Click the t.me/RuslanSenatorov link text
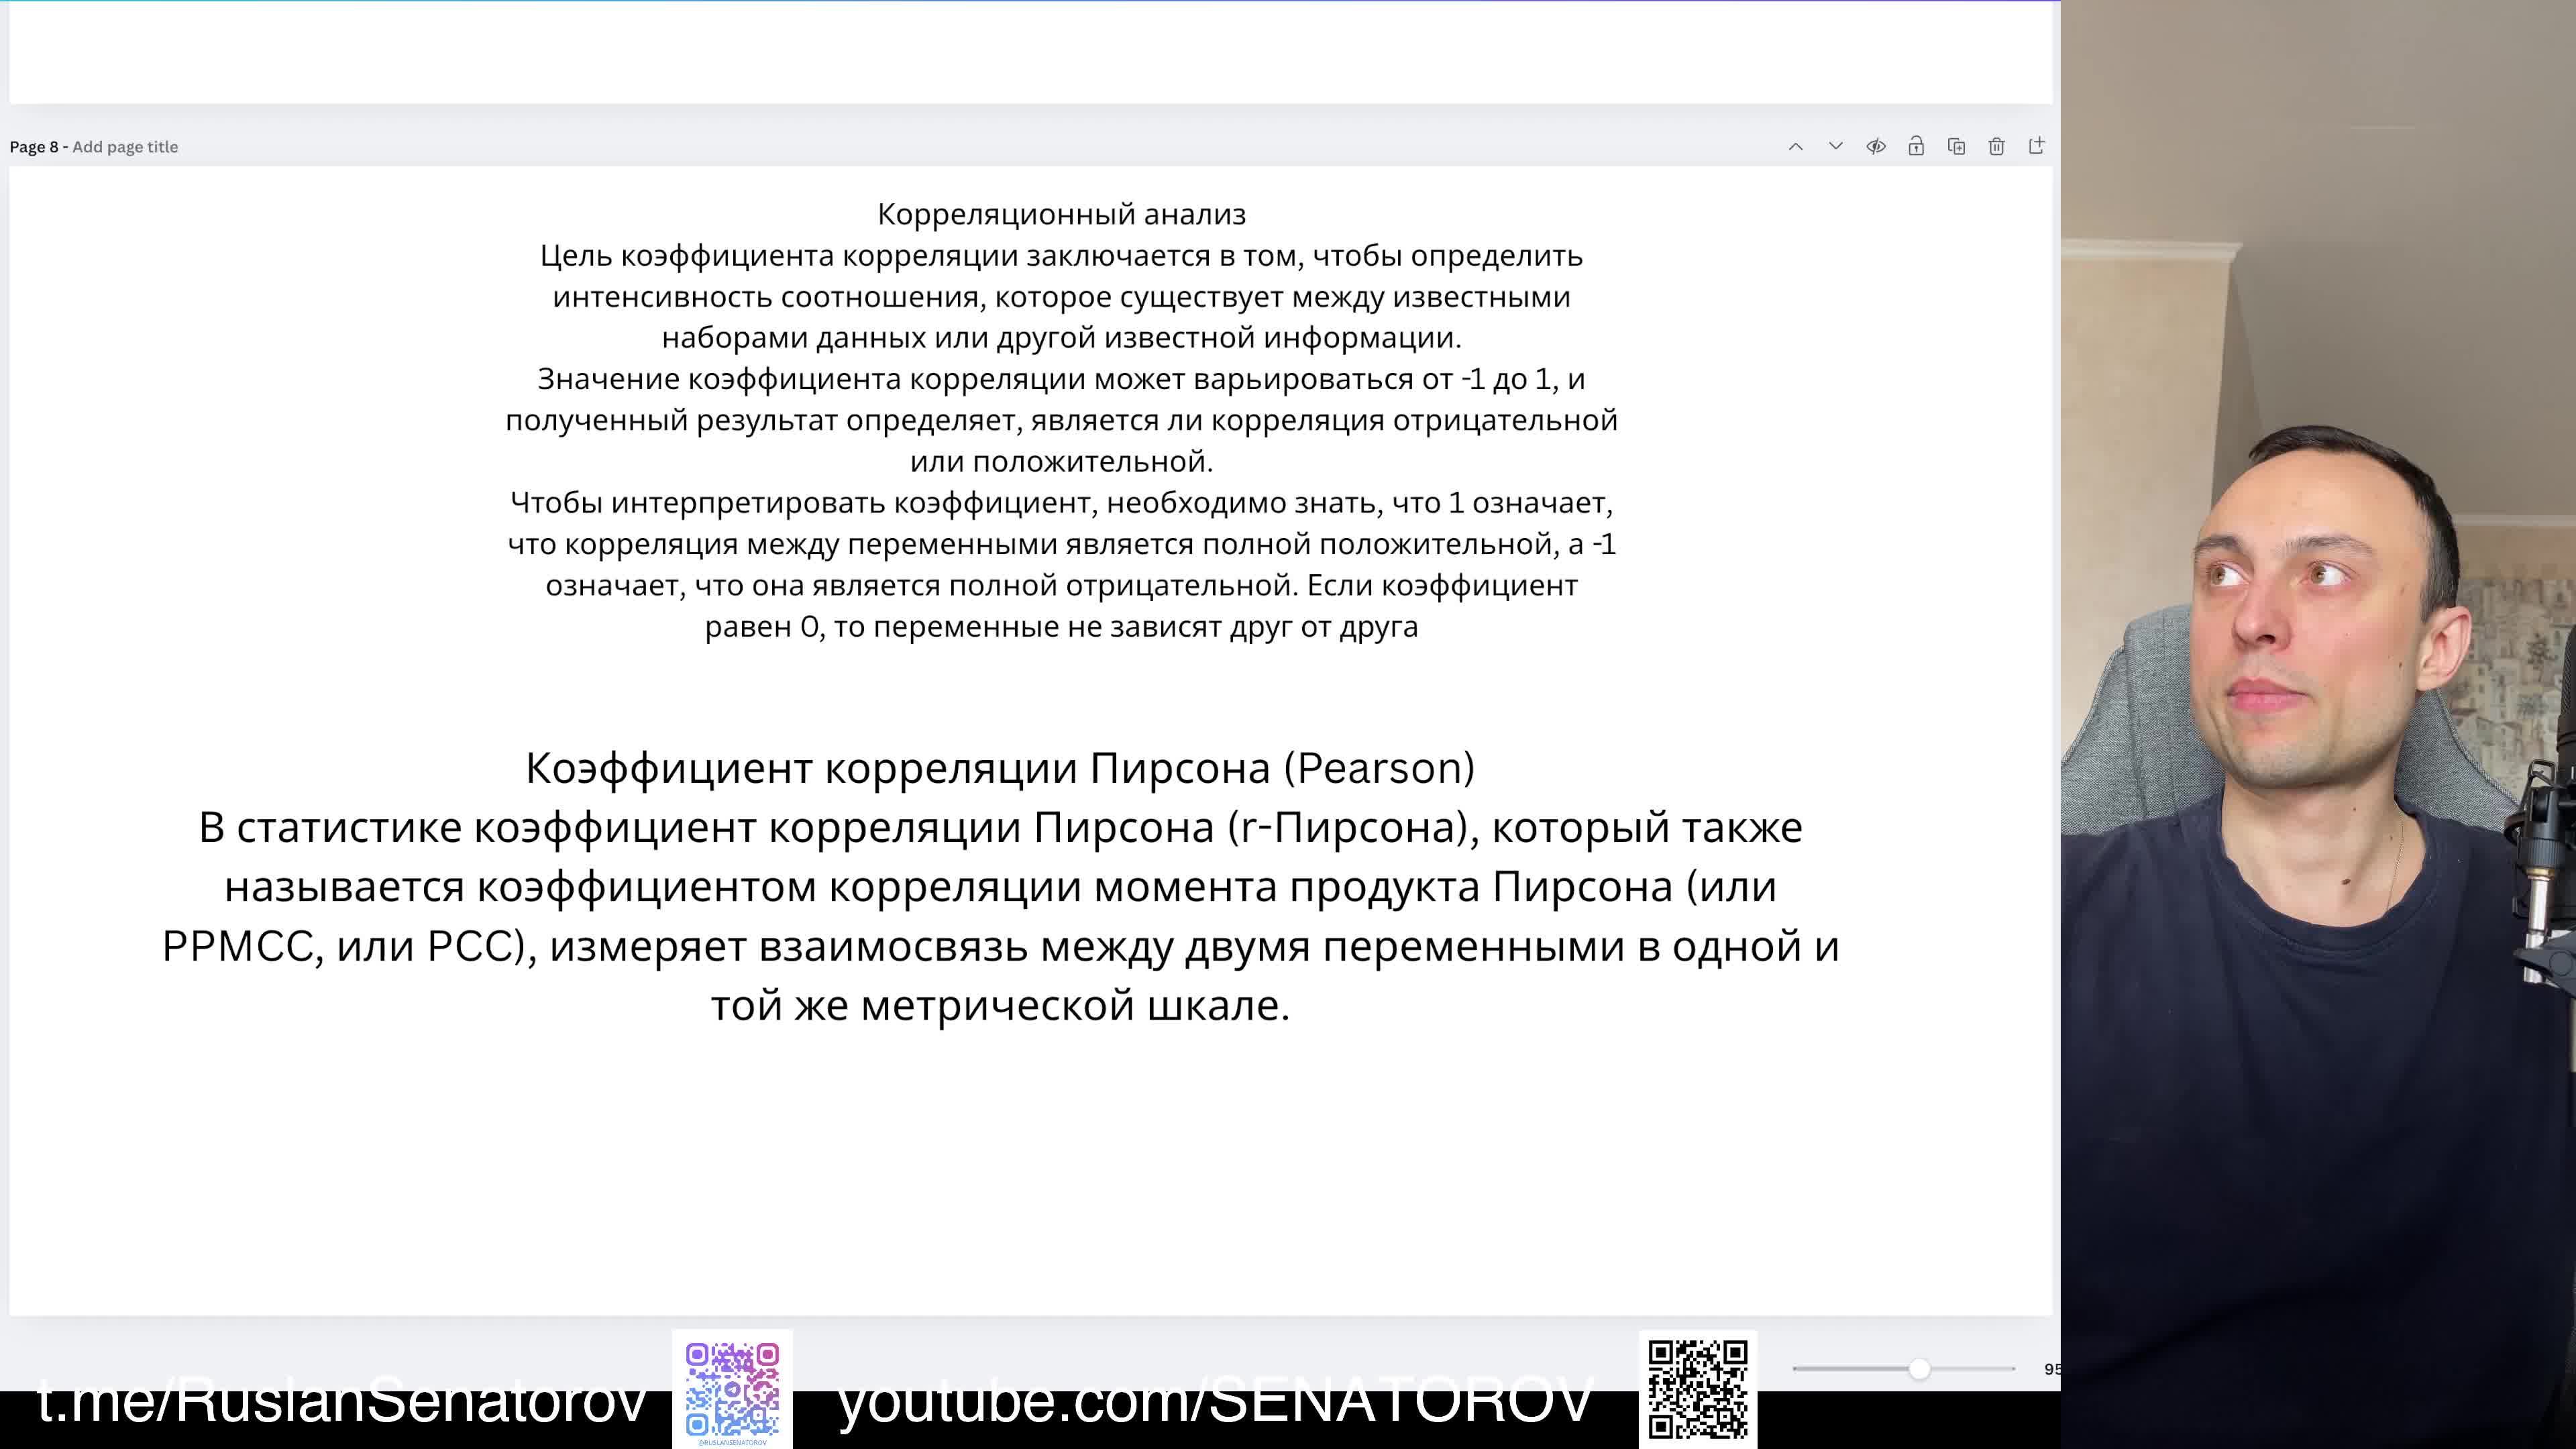 pos(342,1400)
